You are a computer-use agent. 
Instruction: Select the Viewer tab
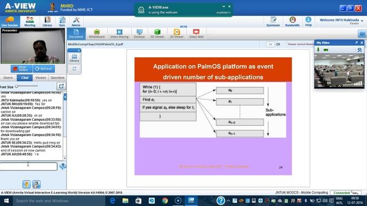click(x=41, y=78)
